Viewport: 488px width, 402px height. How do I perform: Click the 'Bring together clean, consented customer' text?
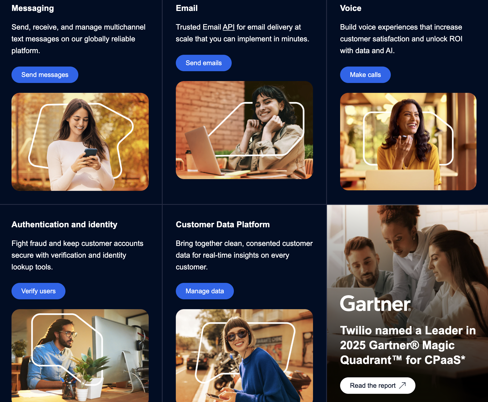pos(244,255)
